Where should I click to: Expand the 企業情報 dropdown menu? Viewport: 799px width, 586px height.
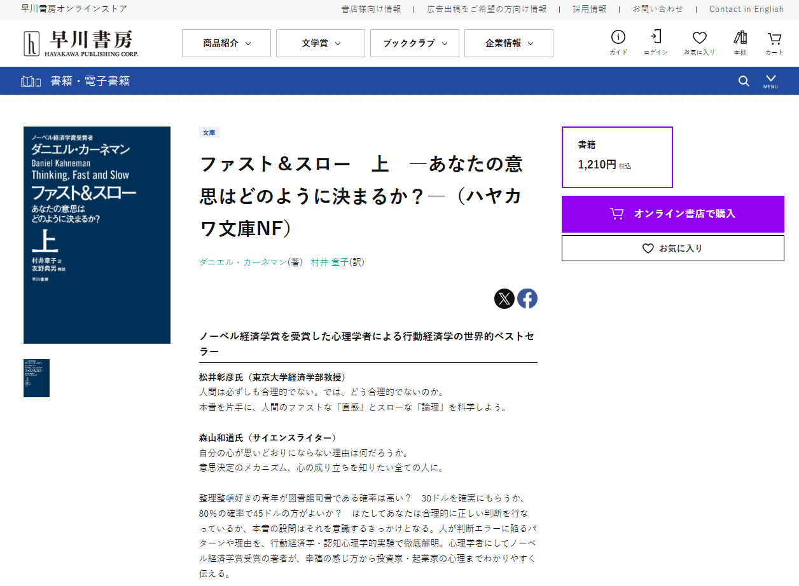(x=509, y=43)
